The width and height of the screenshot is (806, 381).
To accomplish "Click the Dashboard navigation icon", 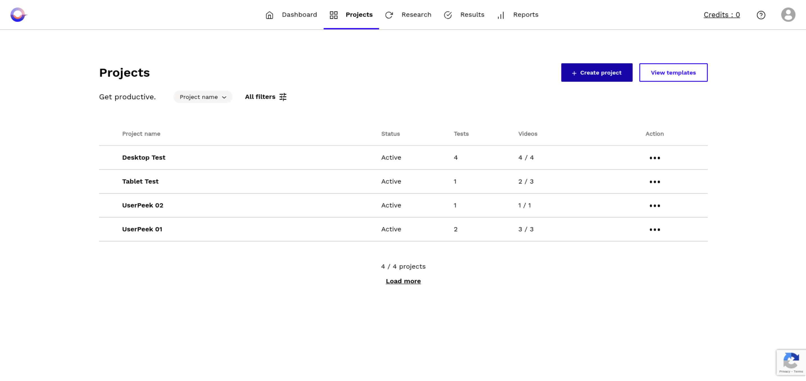I will (x=269, y=14).
